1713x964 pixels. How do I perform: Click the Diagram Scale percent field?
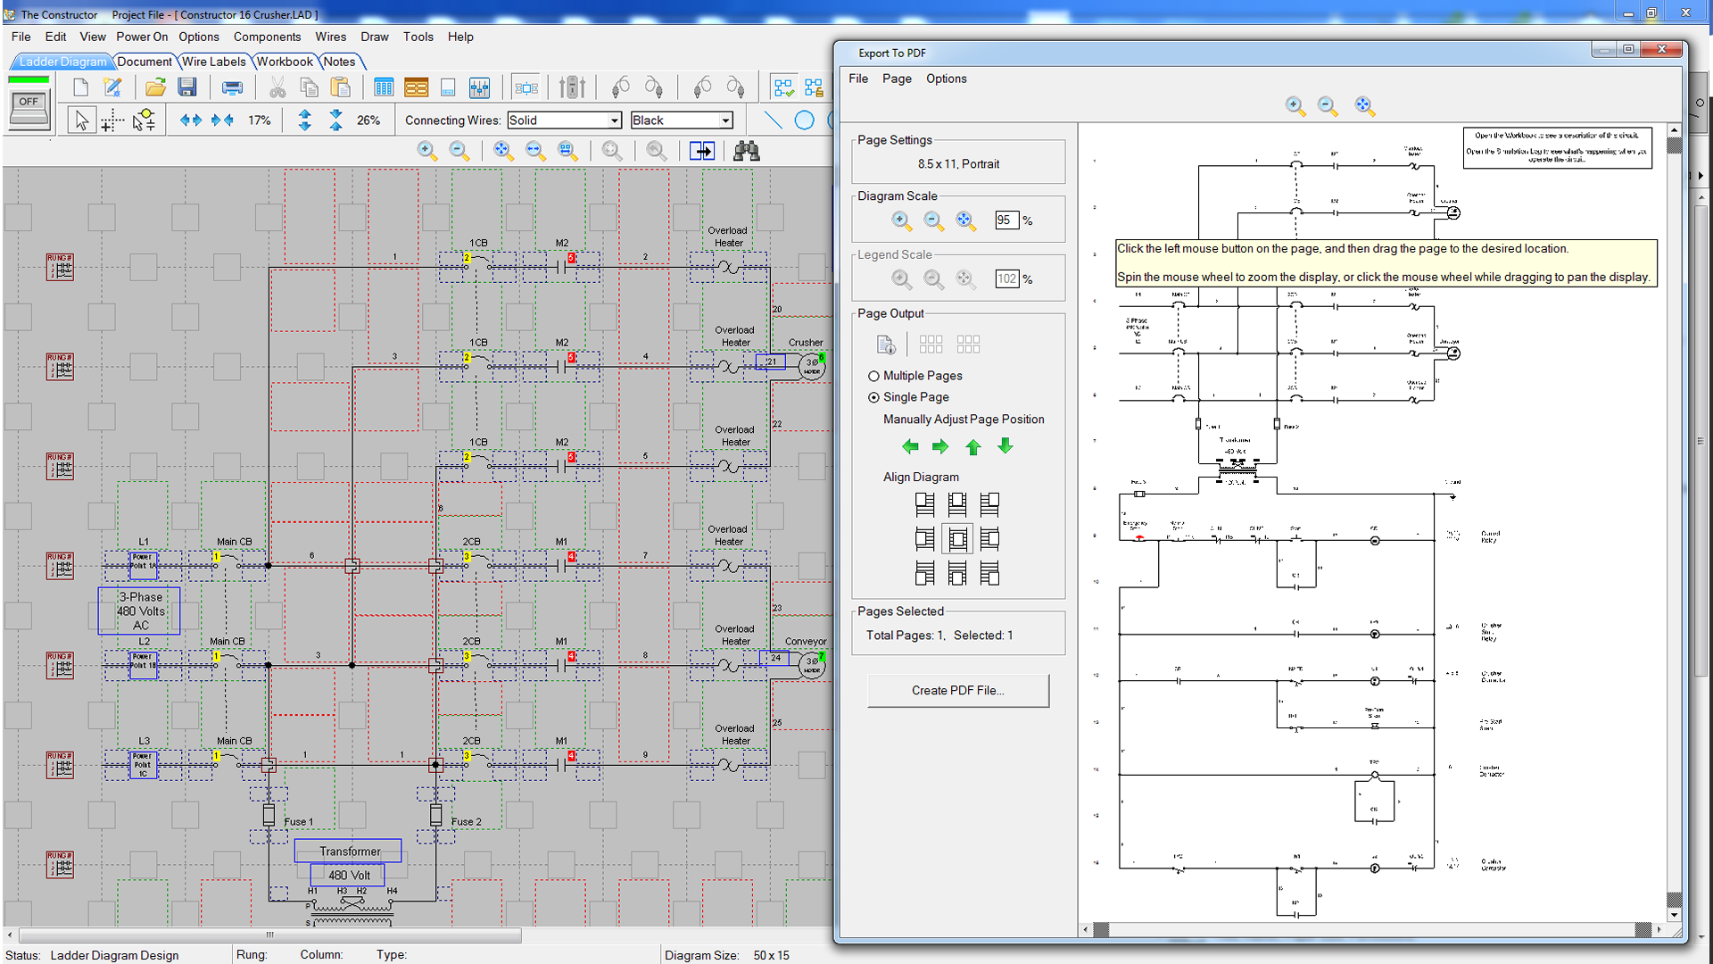(x=1005, y=220)
